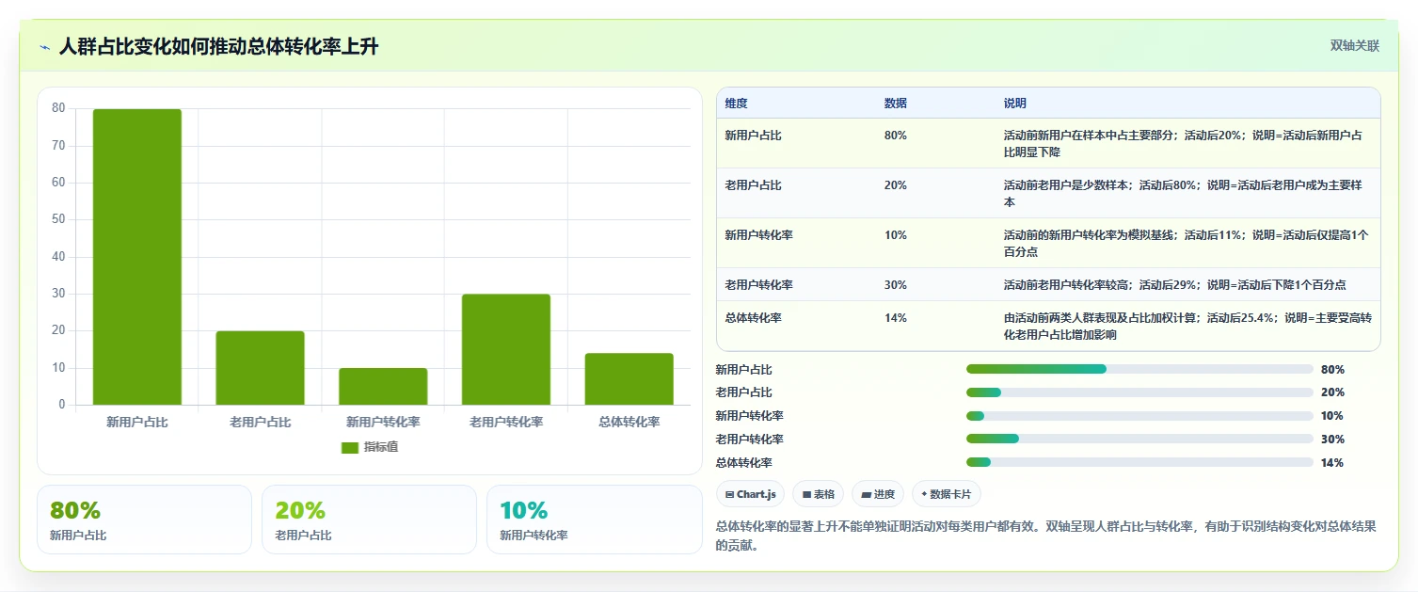Click the 新用户占比 label beside progress bars
The image size is (1418, 592).
(743, 370)
